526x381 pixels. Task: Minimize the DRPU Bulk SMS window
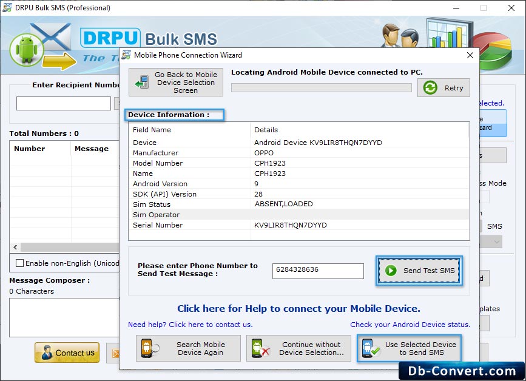tap(456, 8)
